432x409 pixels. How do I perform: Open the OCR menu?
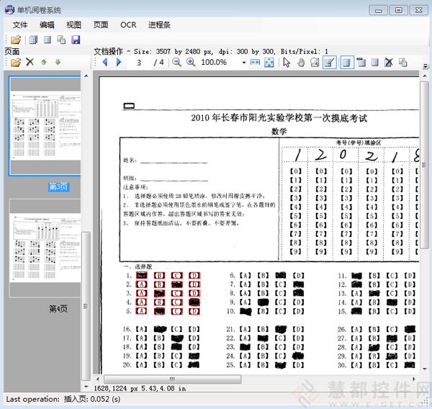pos(128,24)
